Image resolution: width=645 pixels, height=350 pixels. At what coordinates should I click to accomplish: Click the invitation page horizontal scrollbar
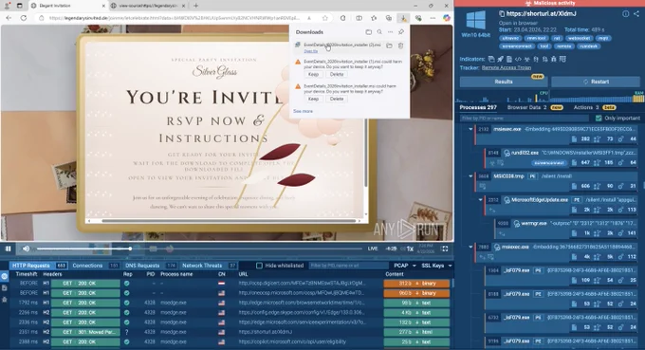229,221
